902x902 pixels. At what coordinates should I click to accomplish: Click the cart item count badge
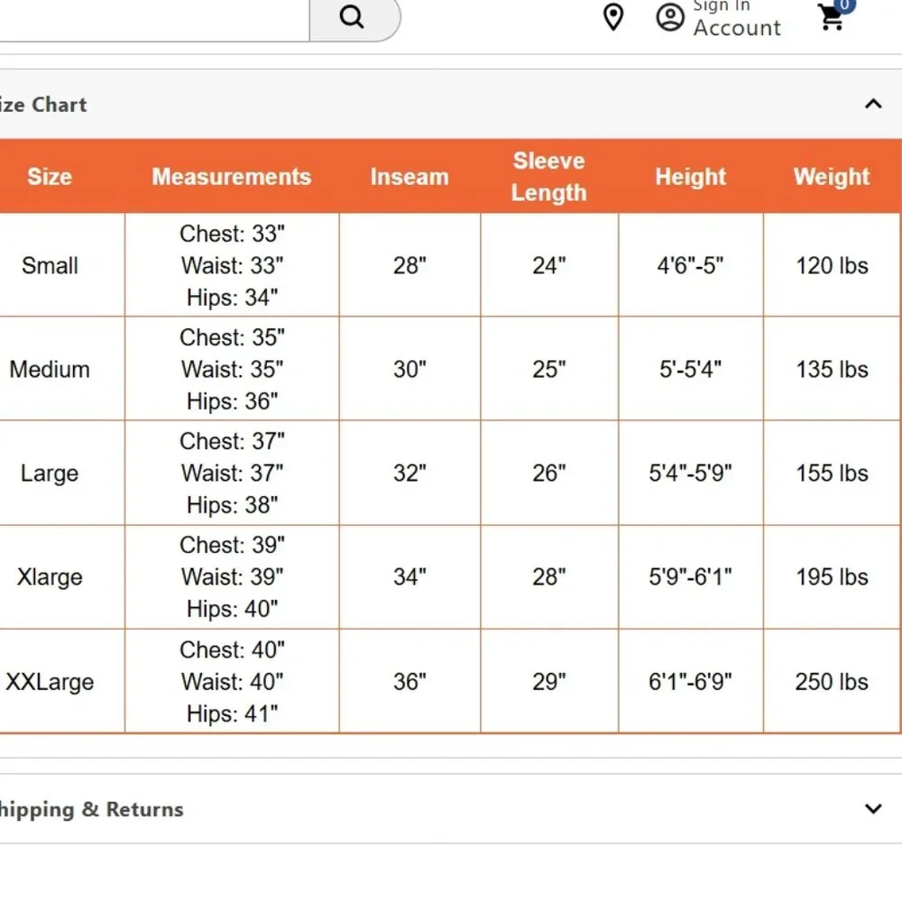pyautogui.click(x=844, y=5)
